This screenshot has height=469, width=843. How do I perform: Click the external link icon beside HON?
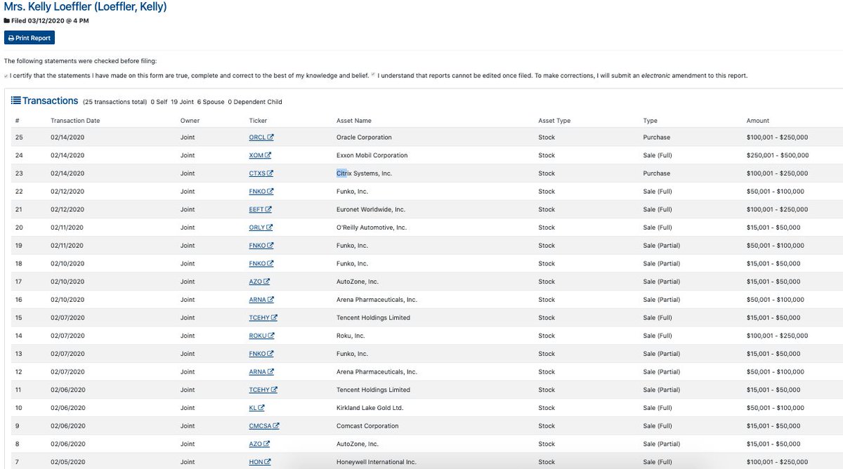(x=268, y=462)
